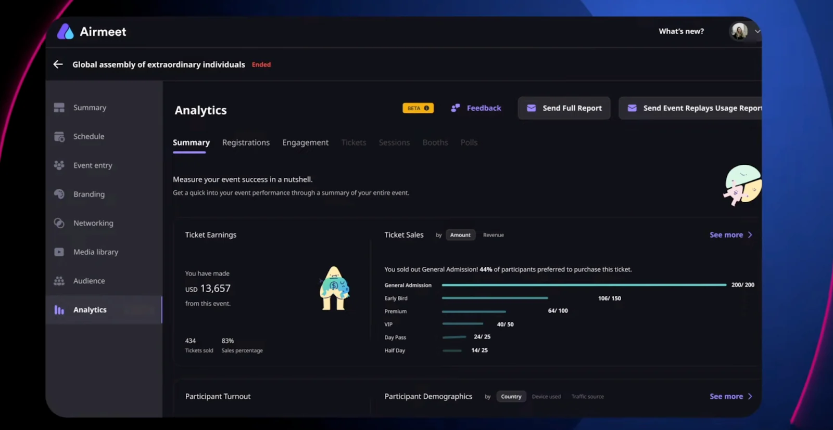Switch to the Tickets tab
833x430 pixels.
coord(354,142)
